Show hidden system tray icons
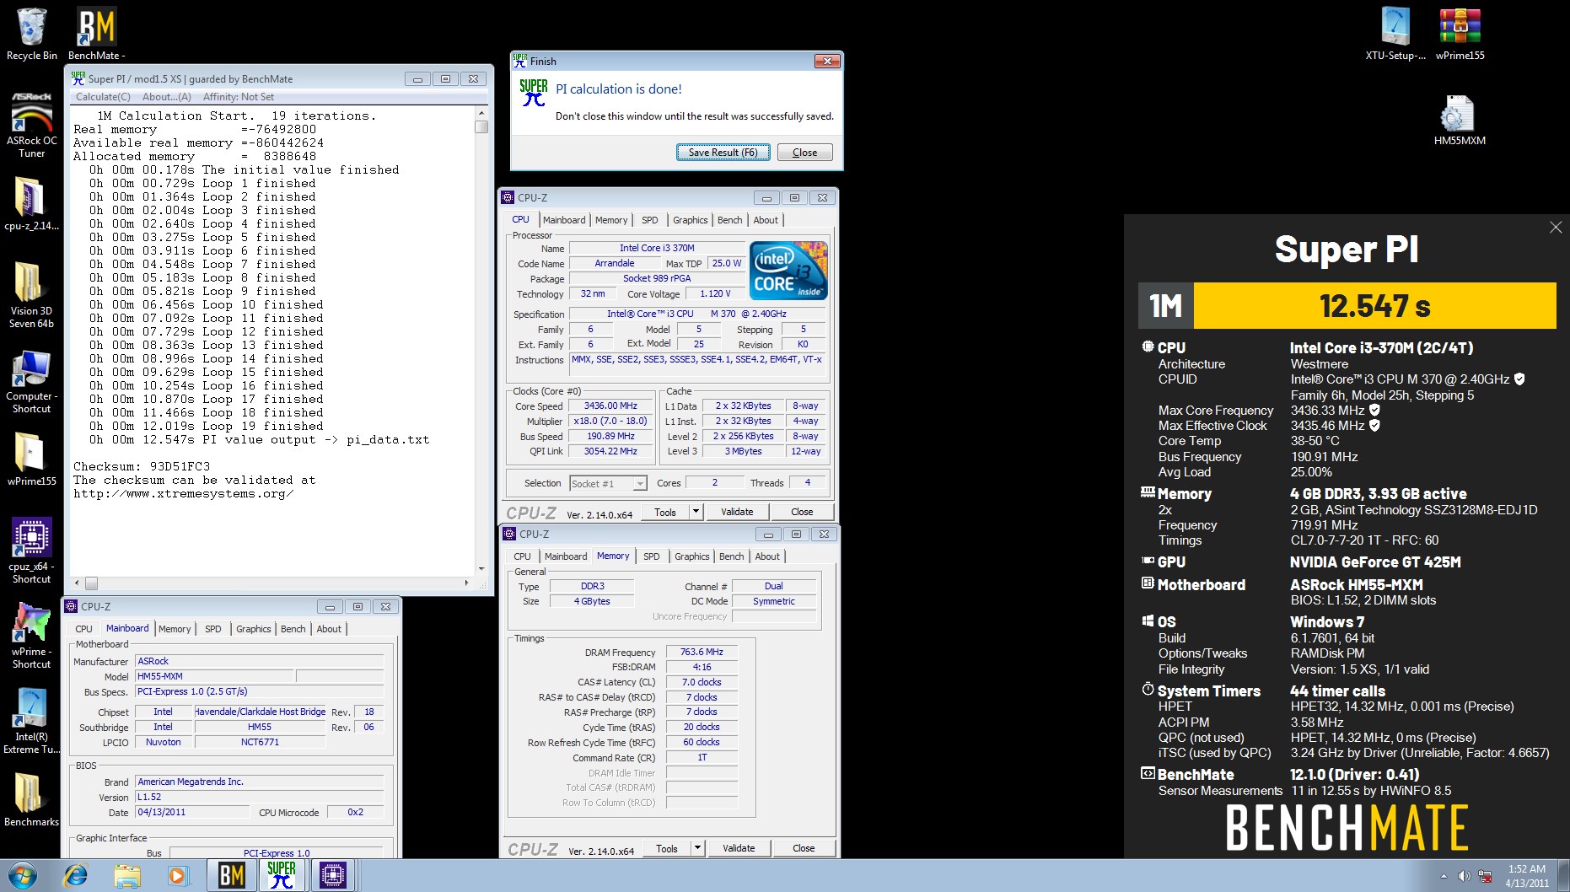Screen dimensions: 1570x892 pyautogui.click(x=1444, y=876)
